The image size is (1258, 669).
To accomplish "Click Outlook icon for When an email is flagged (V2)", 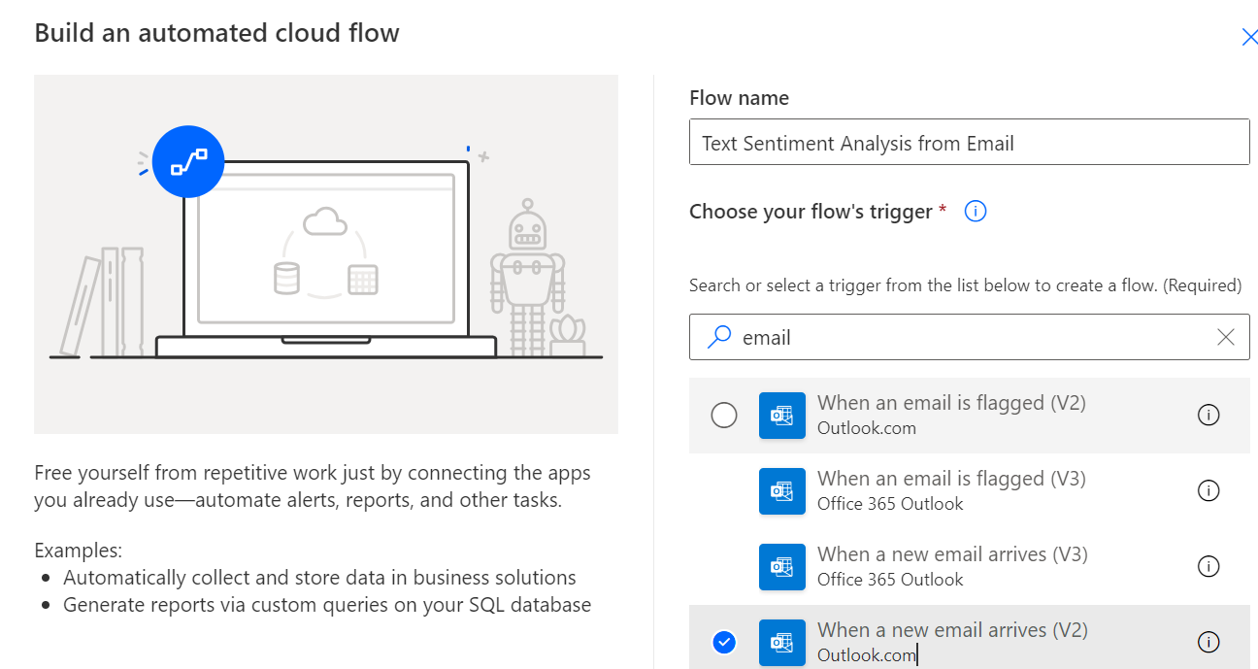I will pyautogui.click(x=782, y=416).
